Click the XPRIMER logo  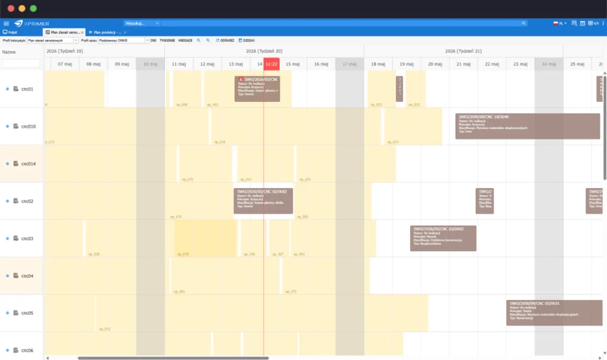(x=32, y=23)
